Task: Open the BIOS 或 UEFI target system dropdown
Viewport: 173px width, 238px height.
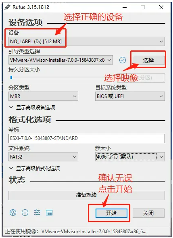Action: pos(130,96)
